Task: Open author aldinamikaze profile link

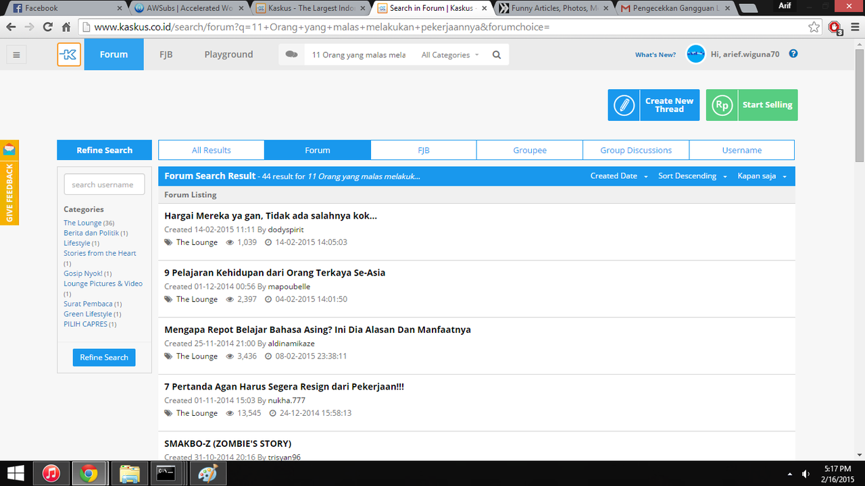Action: [291, 344]
